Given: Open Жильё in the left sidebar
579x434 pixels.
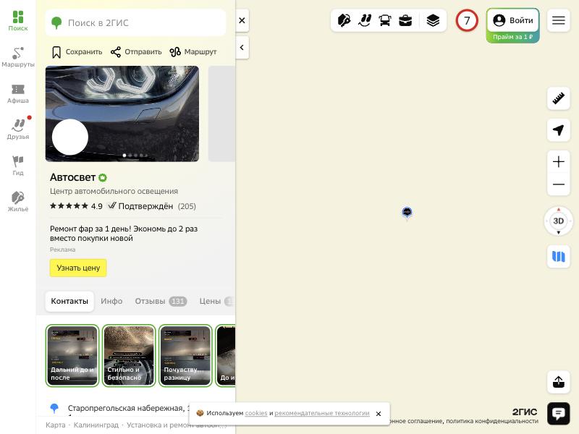Looking at the screenshot, I should pyautogui.click(x=17, y=202).
